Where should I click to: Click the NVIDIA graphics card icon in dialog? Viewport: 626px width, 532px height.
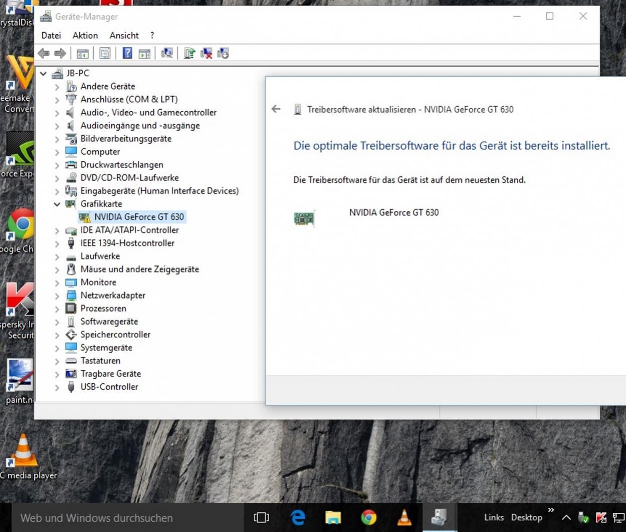pyautogui.click(x=304, y=218)
